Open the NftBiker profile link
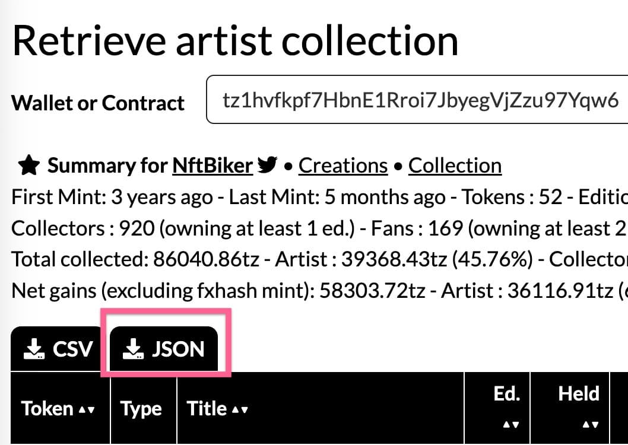This screenshot has width=628, height=445. (212, 166)
